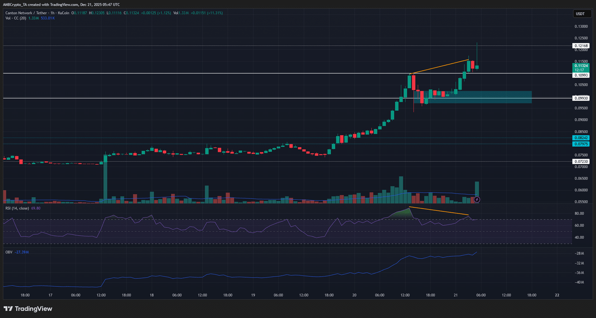Open the USDT currency selector
596x318 pixels.
point(582,14)
